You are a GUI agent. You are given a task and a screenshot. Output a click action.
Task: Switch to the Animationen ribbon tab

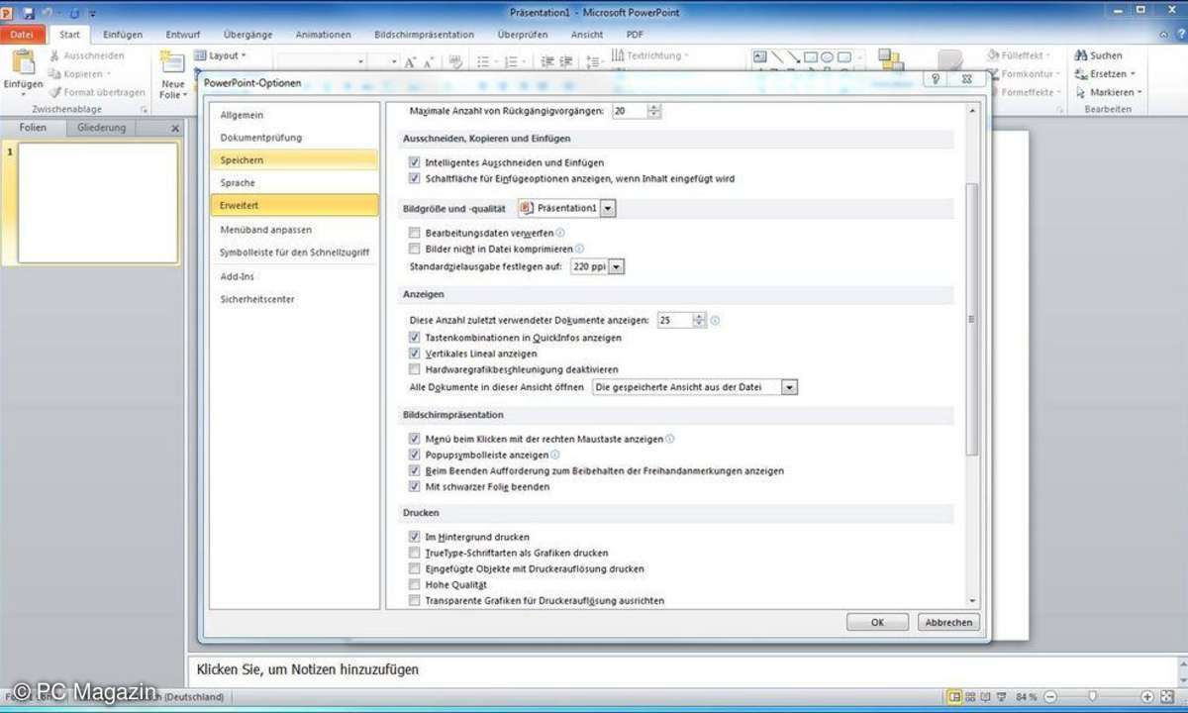[323, 35]
